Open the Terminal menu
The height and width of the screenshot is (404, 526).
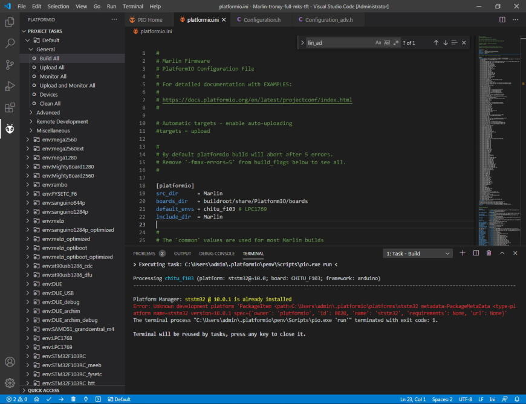tap(133, 6)
